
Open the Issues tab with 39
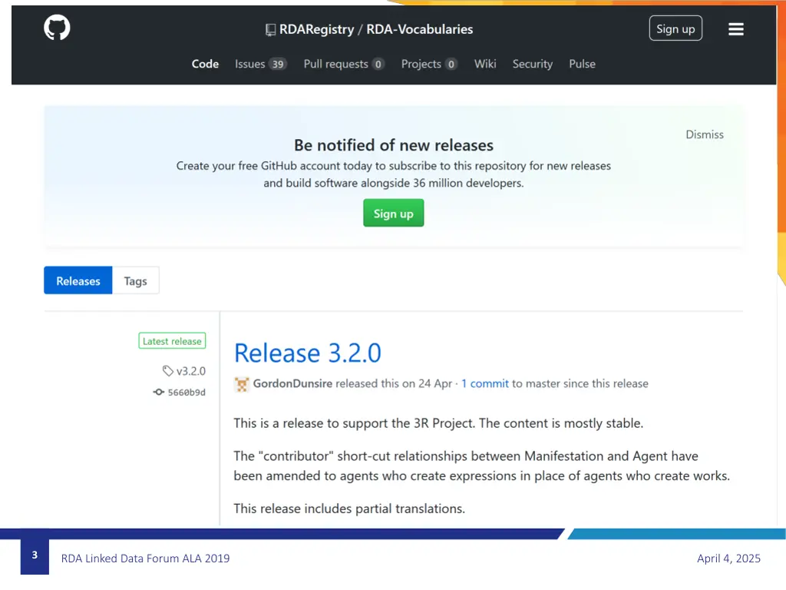coord(260,65)
